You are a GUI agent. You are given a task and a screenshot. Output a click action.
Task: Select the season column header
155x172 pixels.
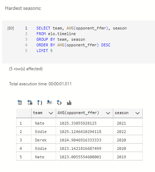(128, 113)
